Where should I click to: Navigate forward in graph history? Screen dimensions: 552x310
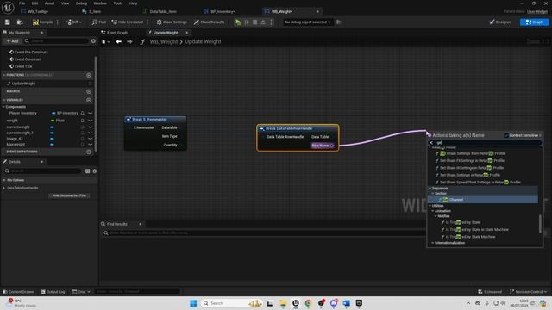[x=129, y=42]
